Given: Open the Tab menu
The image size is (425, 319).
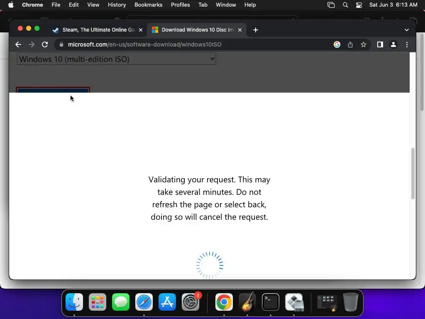Looking at the screenshot, I should click(203, 5).
